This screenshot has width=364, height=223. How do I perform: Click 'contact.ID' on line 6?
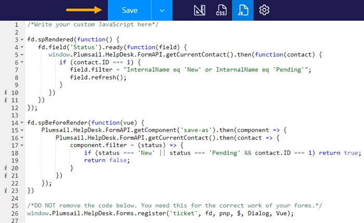coord(91,62)
